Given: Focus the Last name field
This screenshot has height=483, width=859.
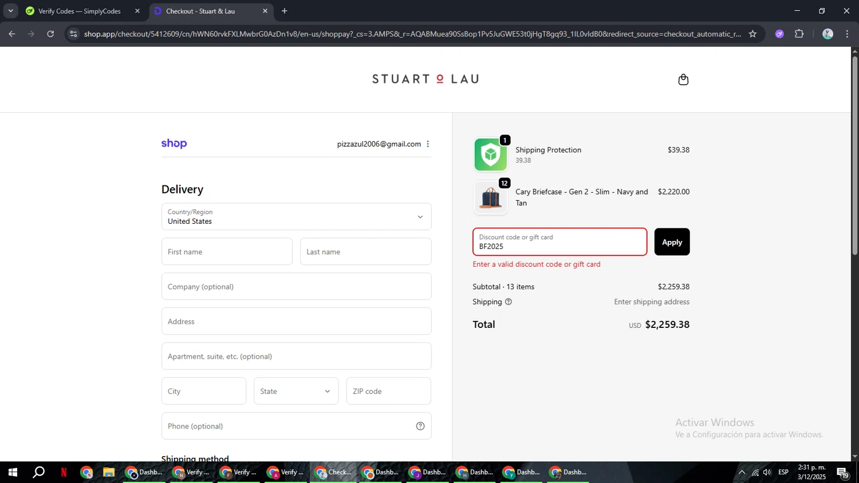Looking at the screenshot, I should pyautogui.click(x=365, y=252).
